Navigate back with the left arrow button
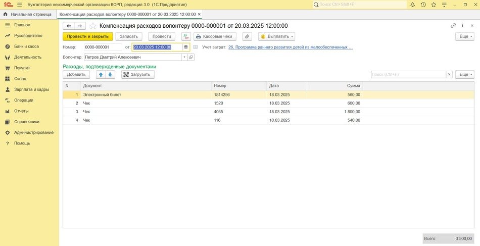Screen dimensions: 480x246 (x=68, y=26)
